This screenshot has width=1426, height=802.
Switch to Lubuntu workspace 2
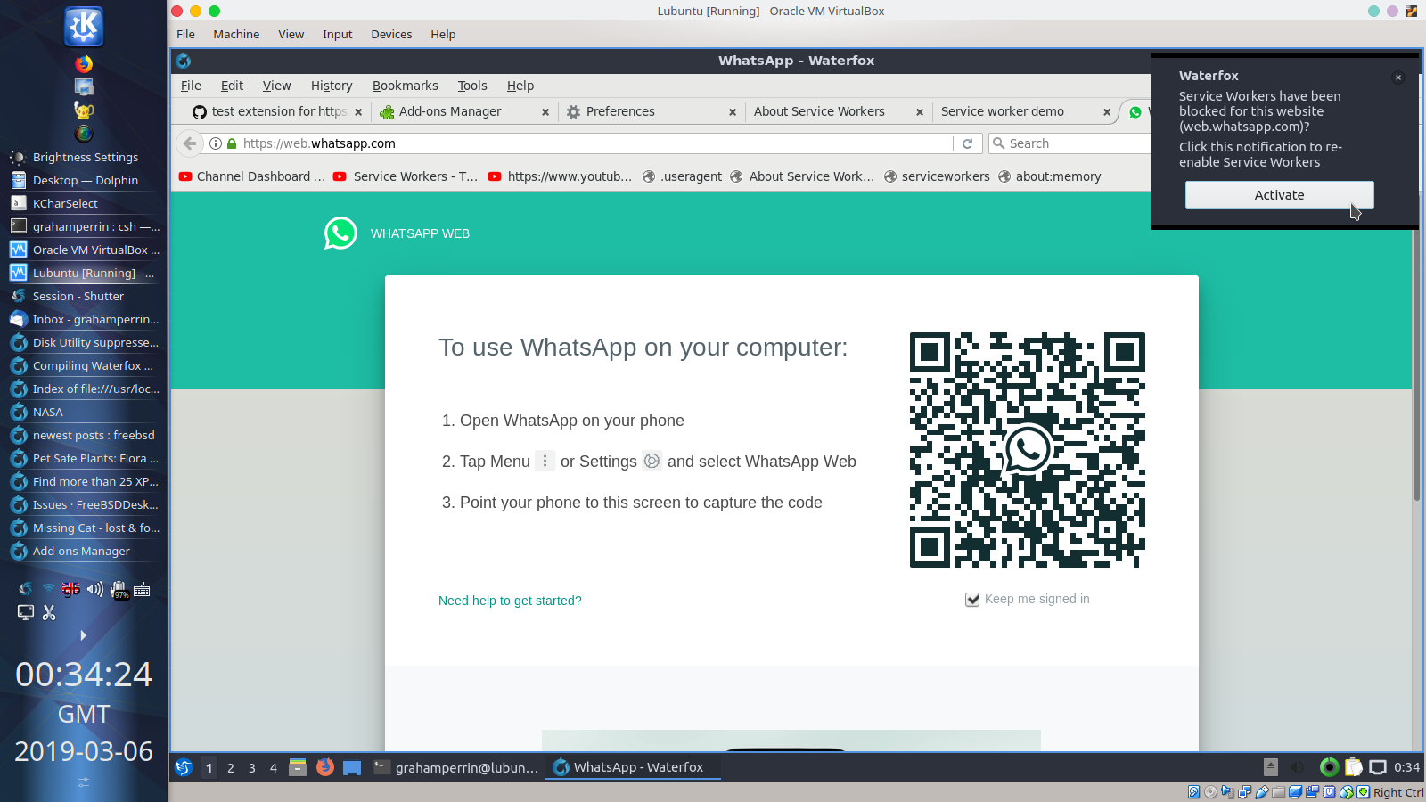[x=230, y=767]
